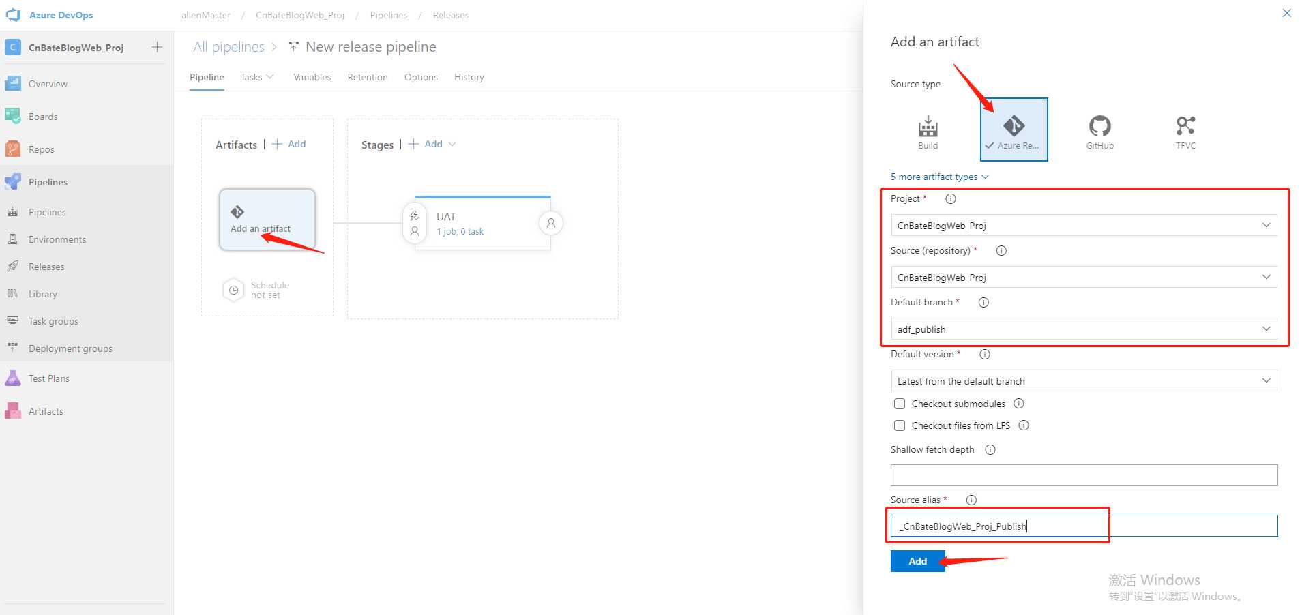Click the blue Add button
Screen dimensions: 1302x615
pos(917,561)
